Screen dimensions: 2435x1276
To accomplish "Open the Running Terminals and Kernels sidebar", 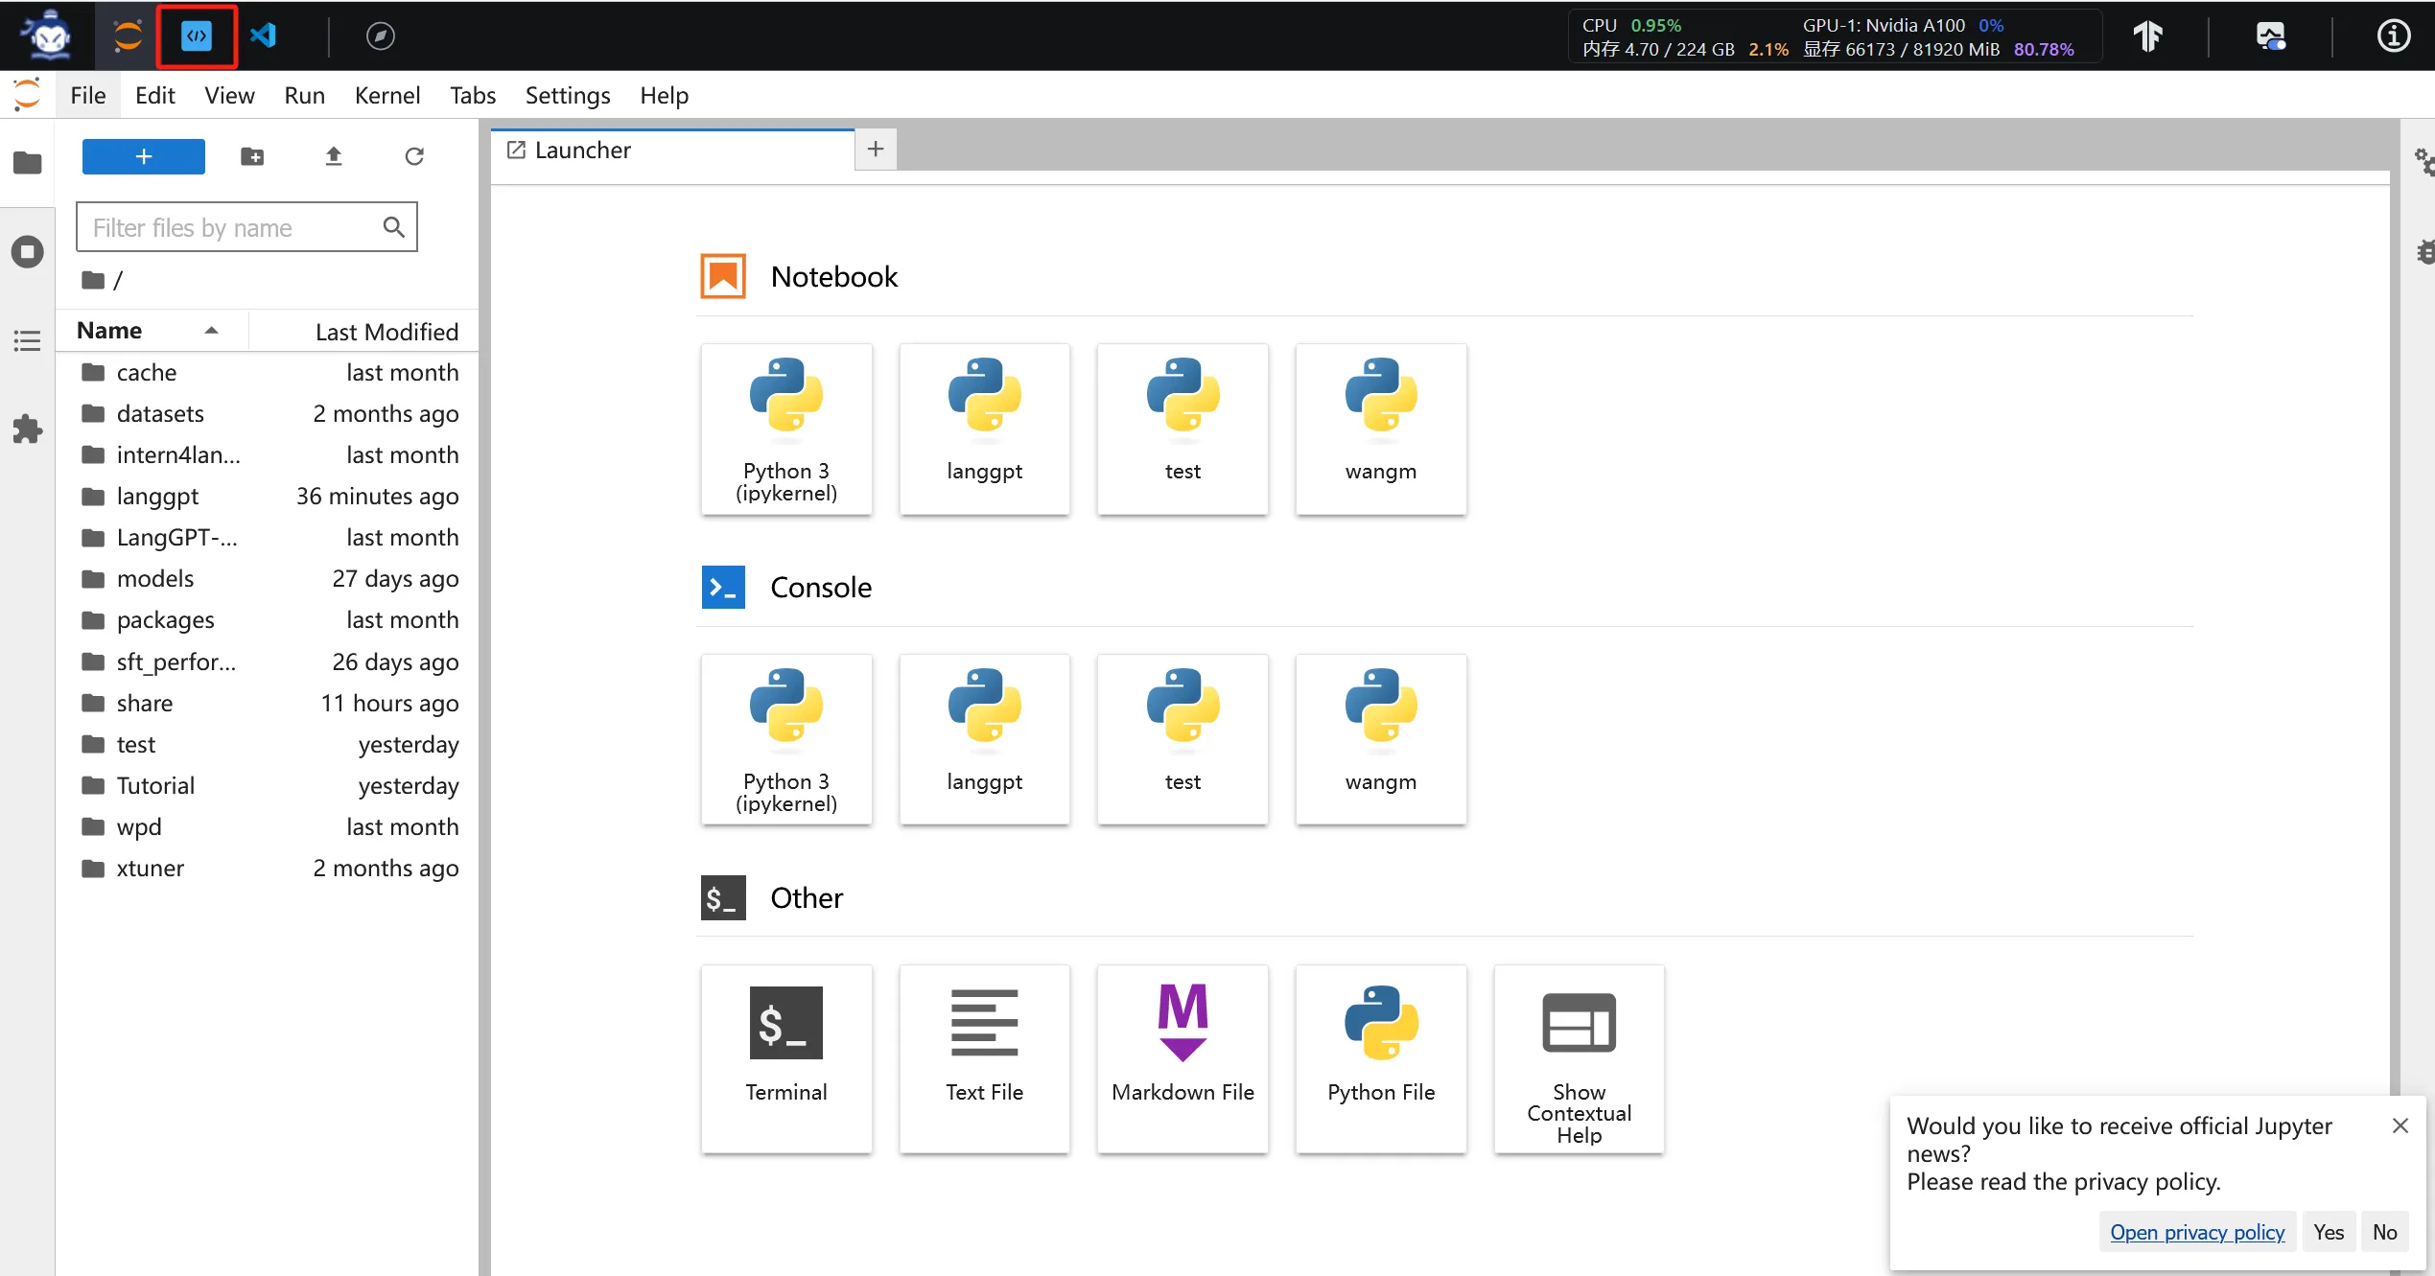I will tap(27, 252).
